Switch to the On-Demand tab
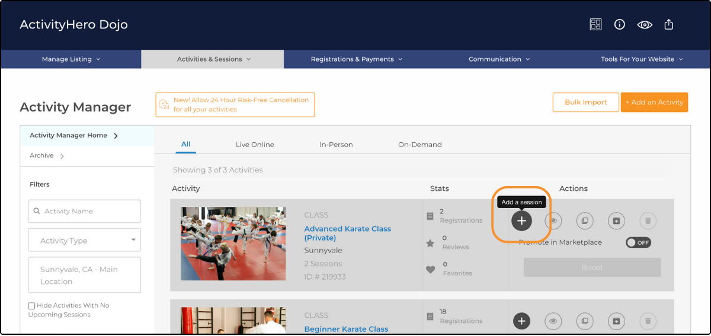Screen dimensions: 711x336 click(x=420, y=145)
